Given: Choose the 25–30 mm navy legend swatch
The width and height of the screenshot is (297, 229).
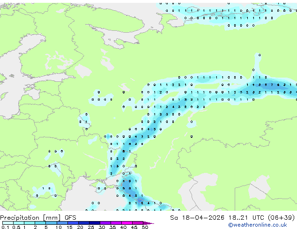Looking at the screenshot, I should point(95,223).
